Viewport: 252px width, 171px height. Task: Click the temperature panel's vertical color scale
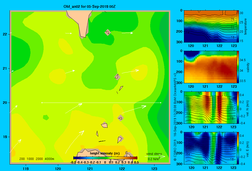click(x=238, y=26)
